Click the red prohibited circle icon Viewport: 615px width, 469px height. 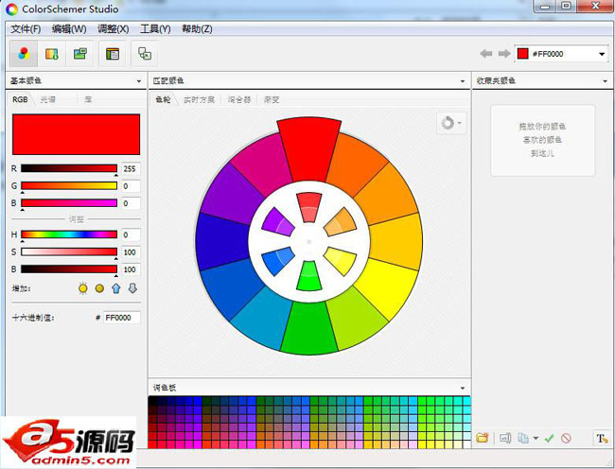(566, 438)
